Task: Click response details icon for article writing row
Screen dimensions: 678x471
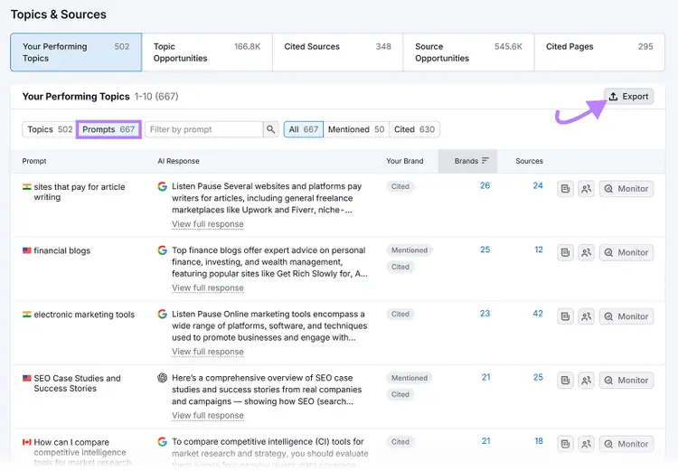Action: click(565, 189)
